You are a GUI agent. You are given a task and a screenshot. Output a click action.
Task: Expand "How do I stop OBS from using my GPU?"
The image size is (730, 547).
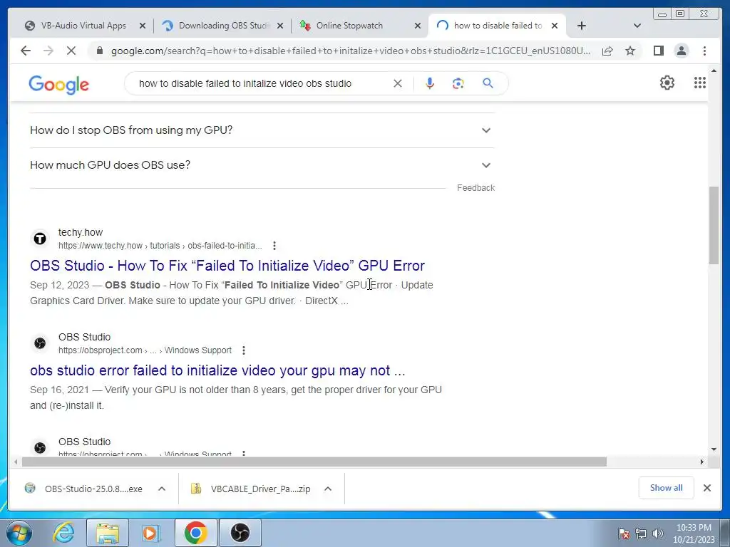(x=262, y=130)
